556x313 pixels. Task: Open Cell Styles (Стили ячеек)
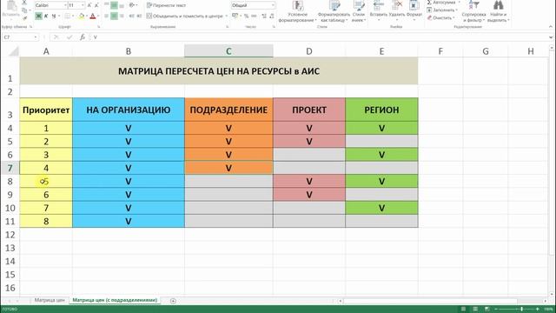359,11
